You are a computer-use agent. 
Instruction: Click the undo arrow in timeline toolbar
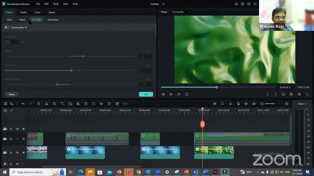click(23, 104)
